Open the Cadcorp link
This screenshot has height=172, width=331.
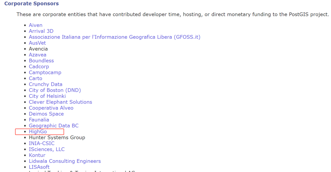coord(39,67)
